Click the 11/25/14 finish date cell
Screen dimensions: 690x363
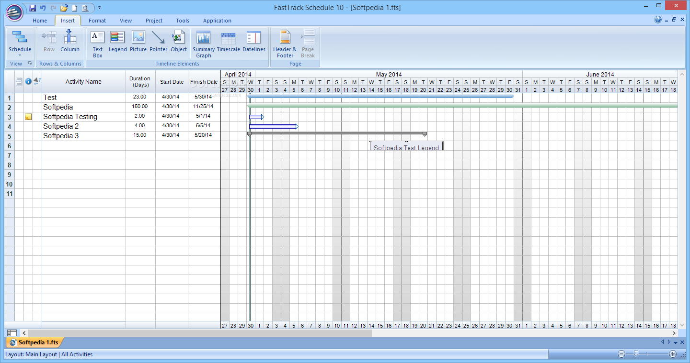(204, 107)
